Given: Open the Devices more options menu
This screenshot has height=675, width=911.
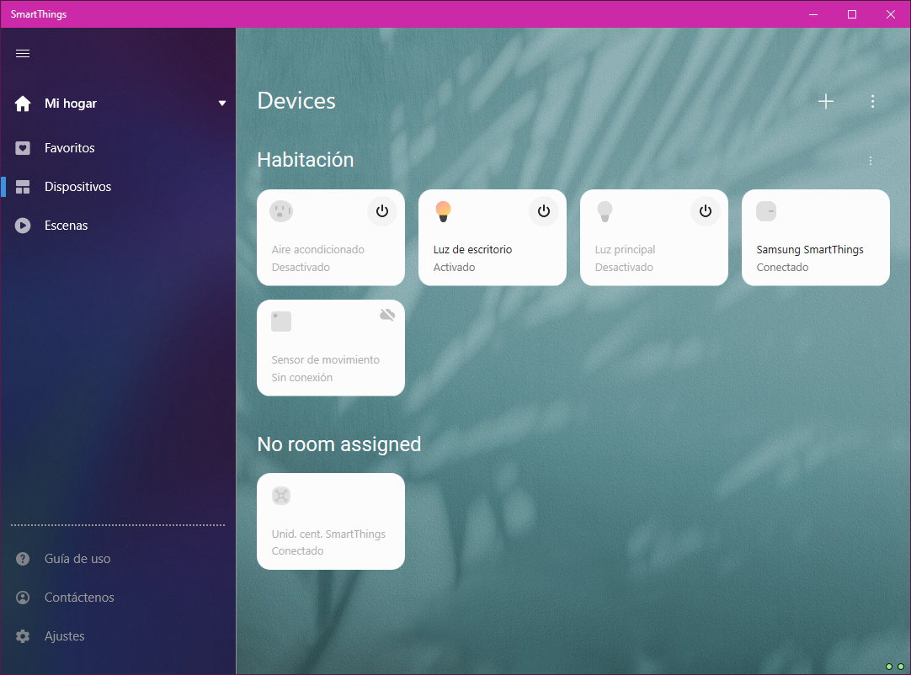Looking at the screenshot, I should click(872, 102).
